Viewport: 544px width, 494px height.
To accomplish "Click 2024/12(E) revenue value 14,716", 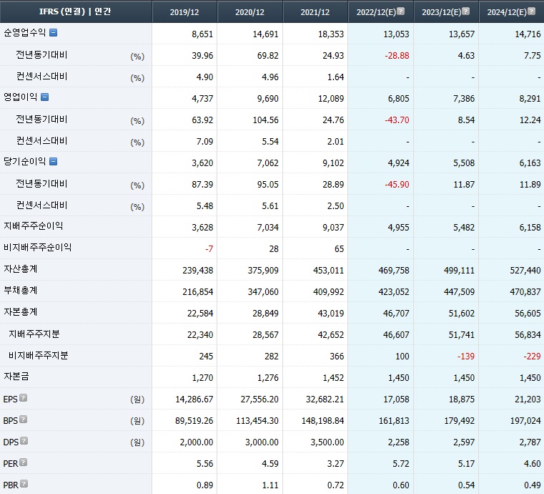I will click(528, 34).
